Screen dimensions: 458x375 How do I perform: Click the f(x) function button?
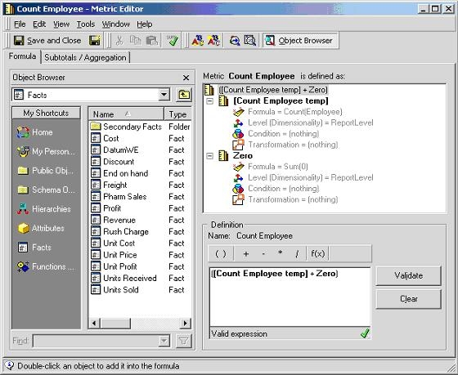(x=317, y=253)
